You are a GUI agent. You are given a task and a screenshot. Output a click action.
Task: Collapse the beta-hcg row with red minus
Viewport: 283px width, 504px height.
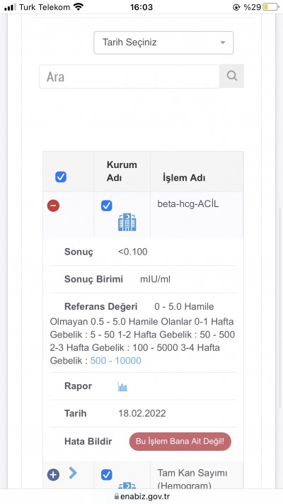coord(53,206)
